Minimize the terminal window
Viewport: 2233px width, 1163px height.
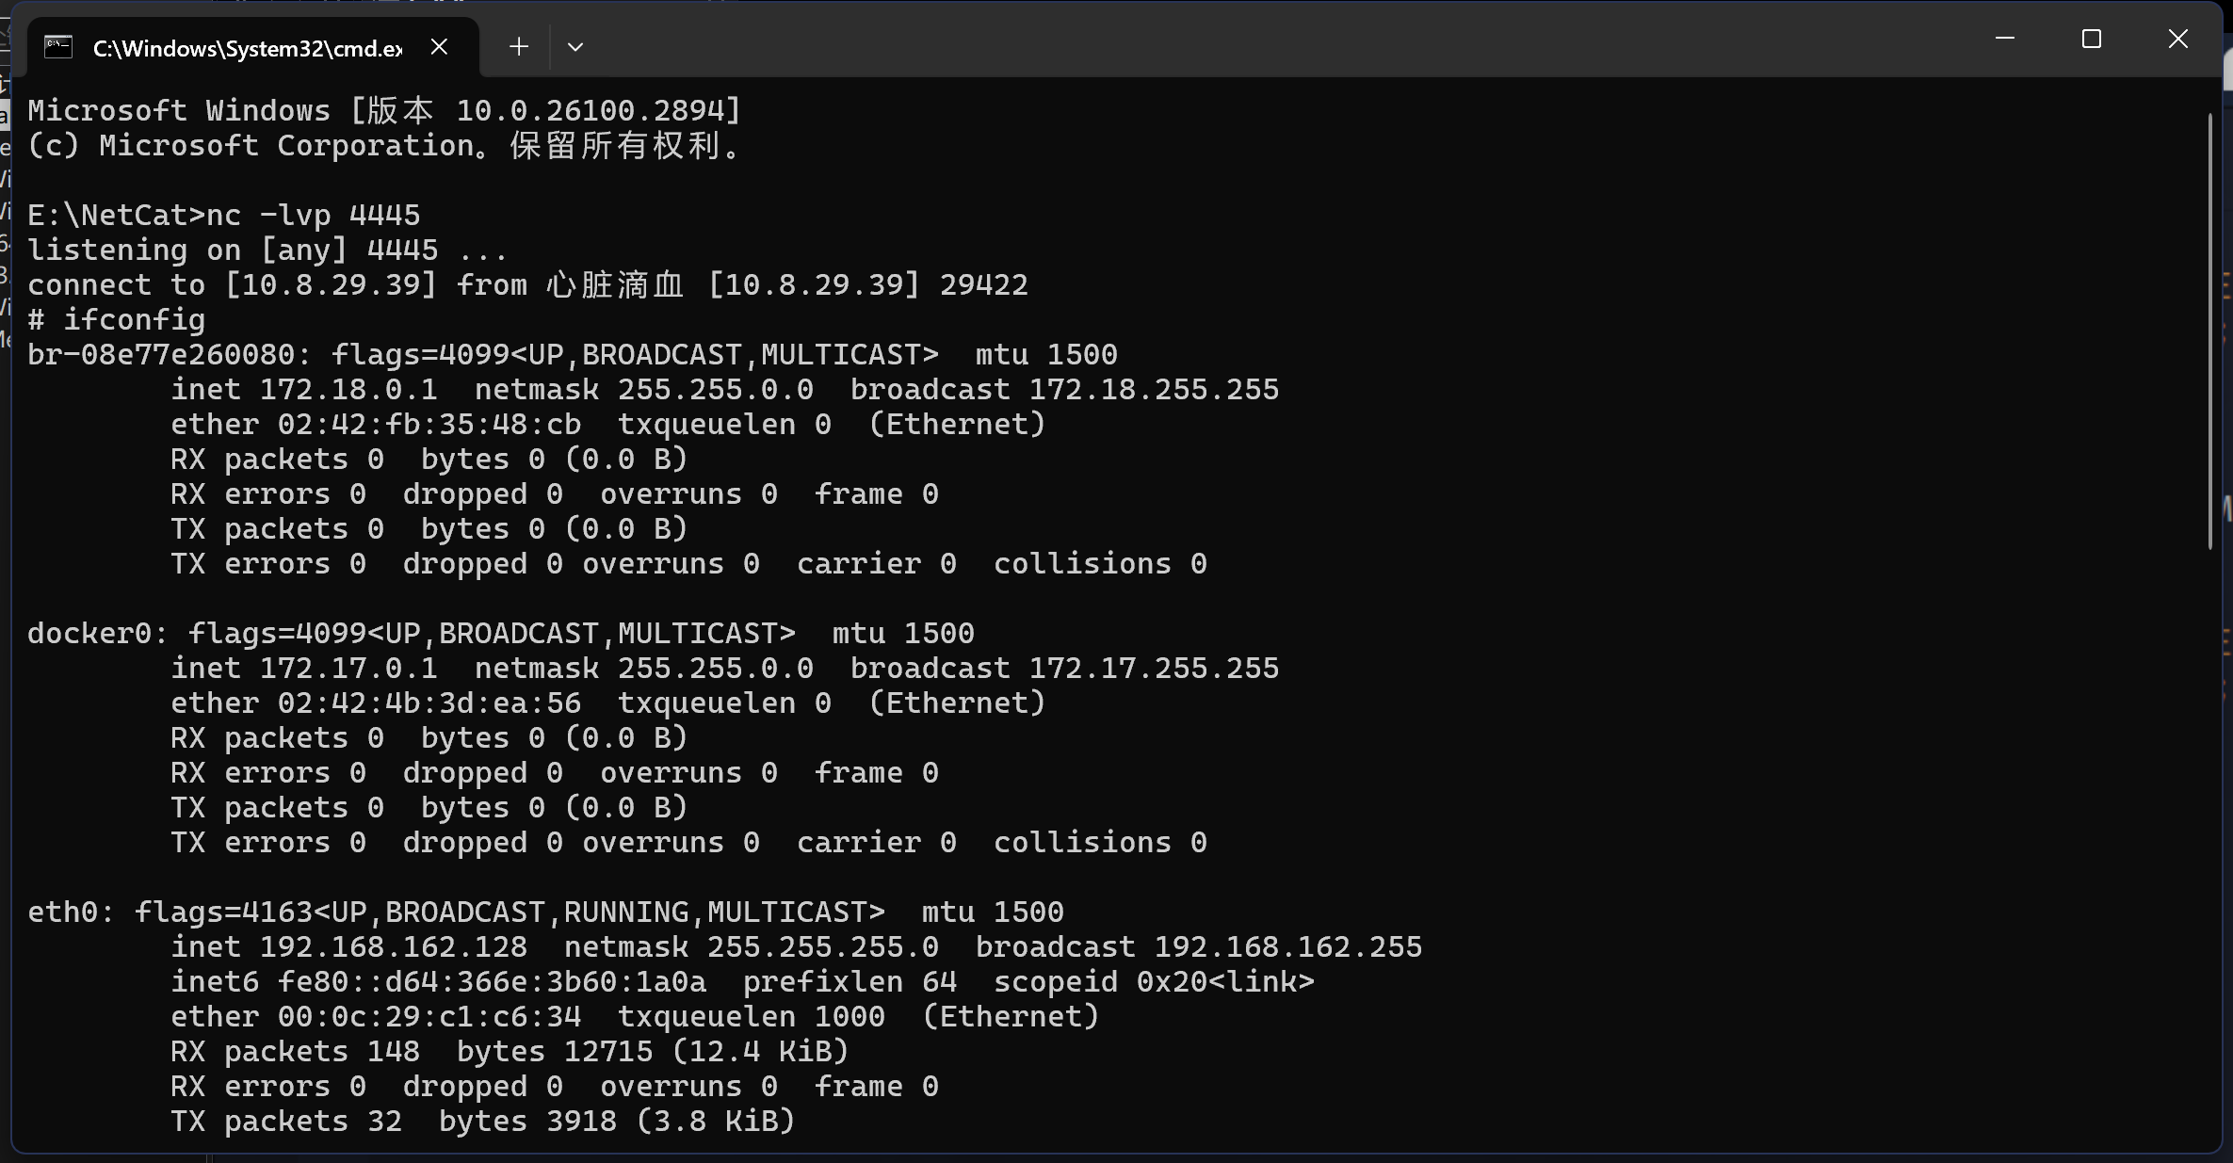(2004, 39)
